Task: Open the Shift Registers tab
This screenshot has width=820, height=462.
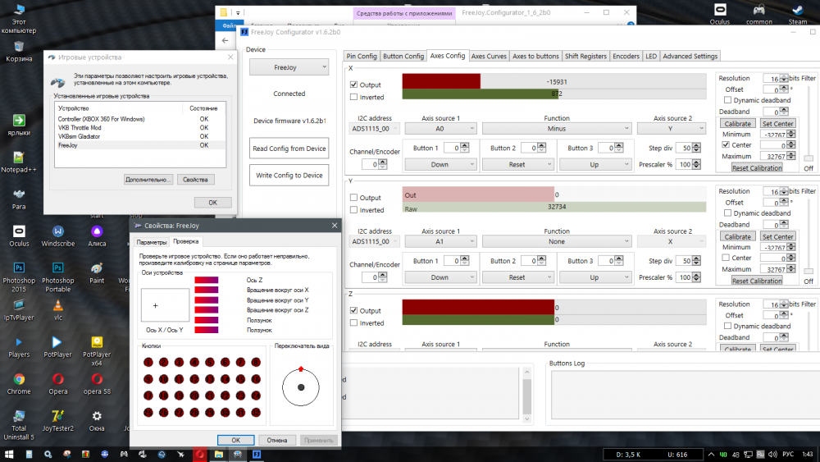Action: tap(585, 56)
